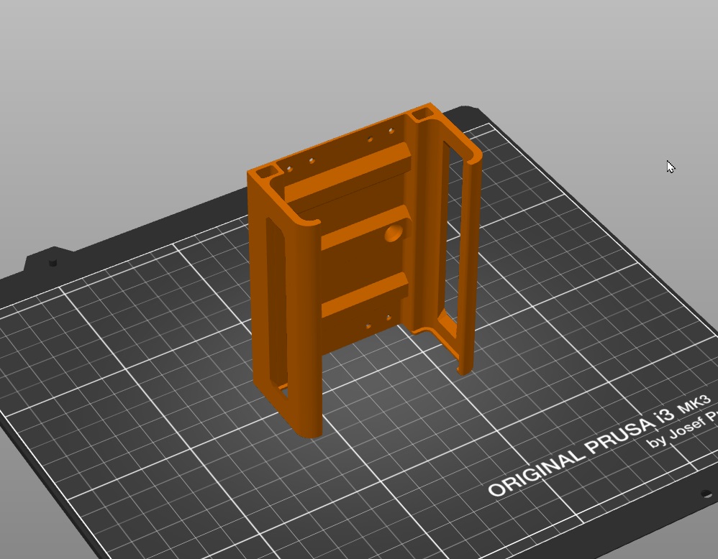
Task: Click the small hole pair below the lowest rail
Action: [378, 321]
